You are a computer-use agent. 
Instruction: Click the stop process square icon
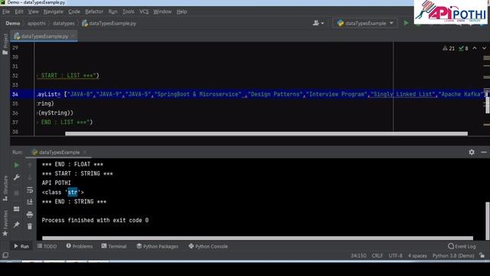[17, 192]
